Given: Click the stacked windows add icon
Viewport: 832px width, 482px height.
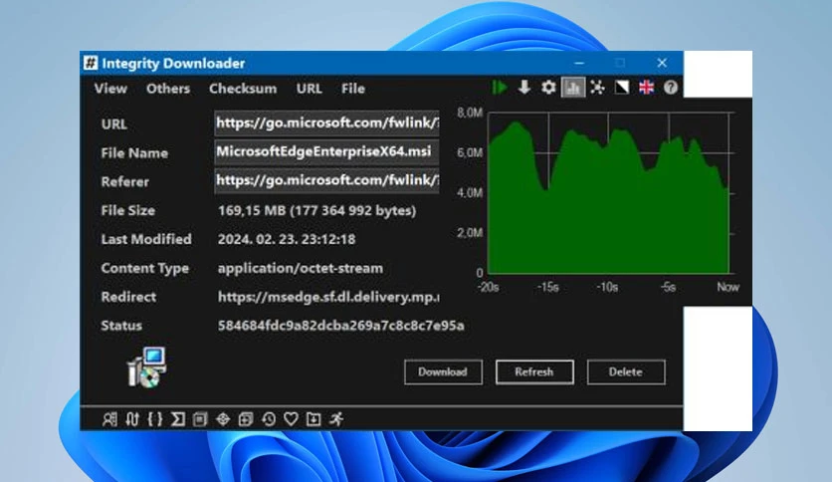Looking at the screenshot, I should (x=246, y=419).
